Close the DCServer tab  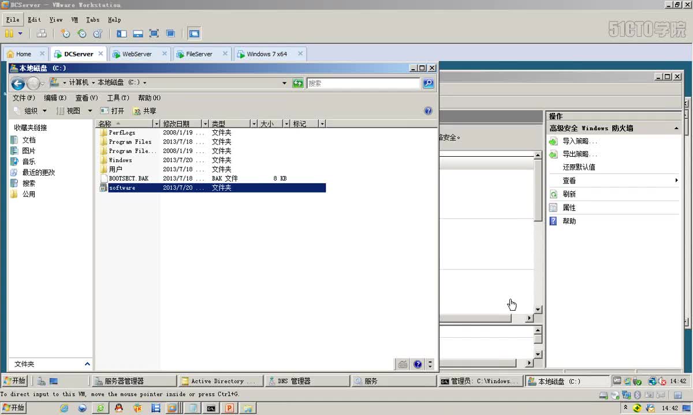pyautogui.click(x=100, y=54)
